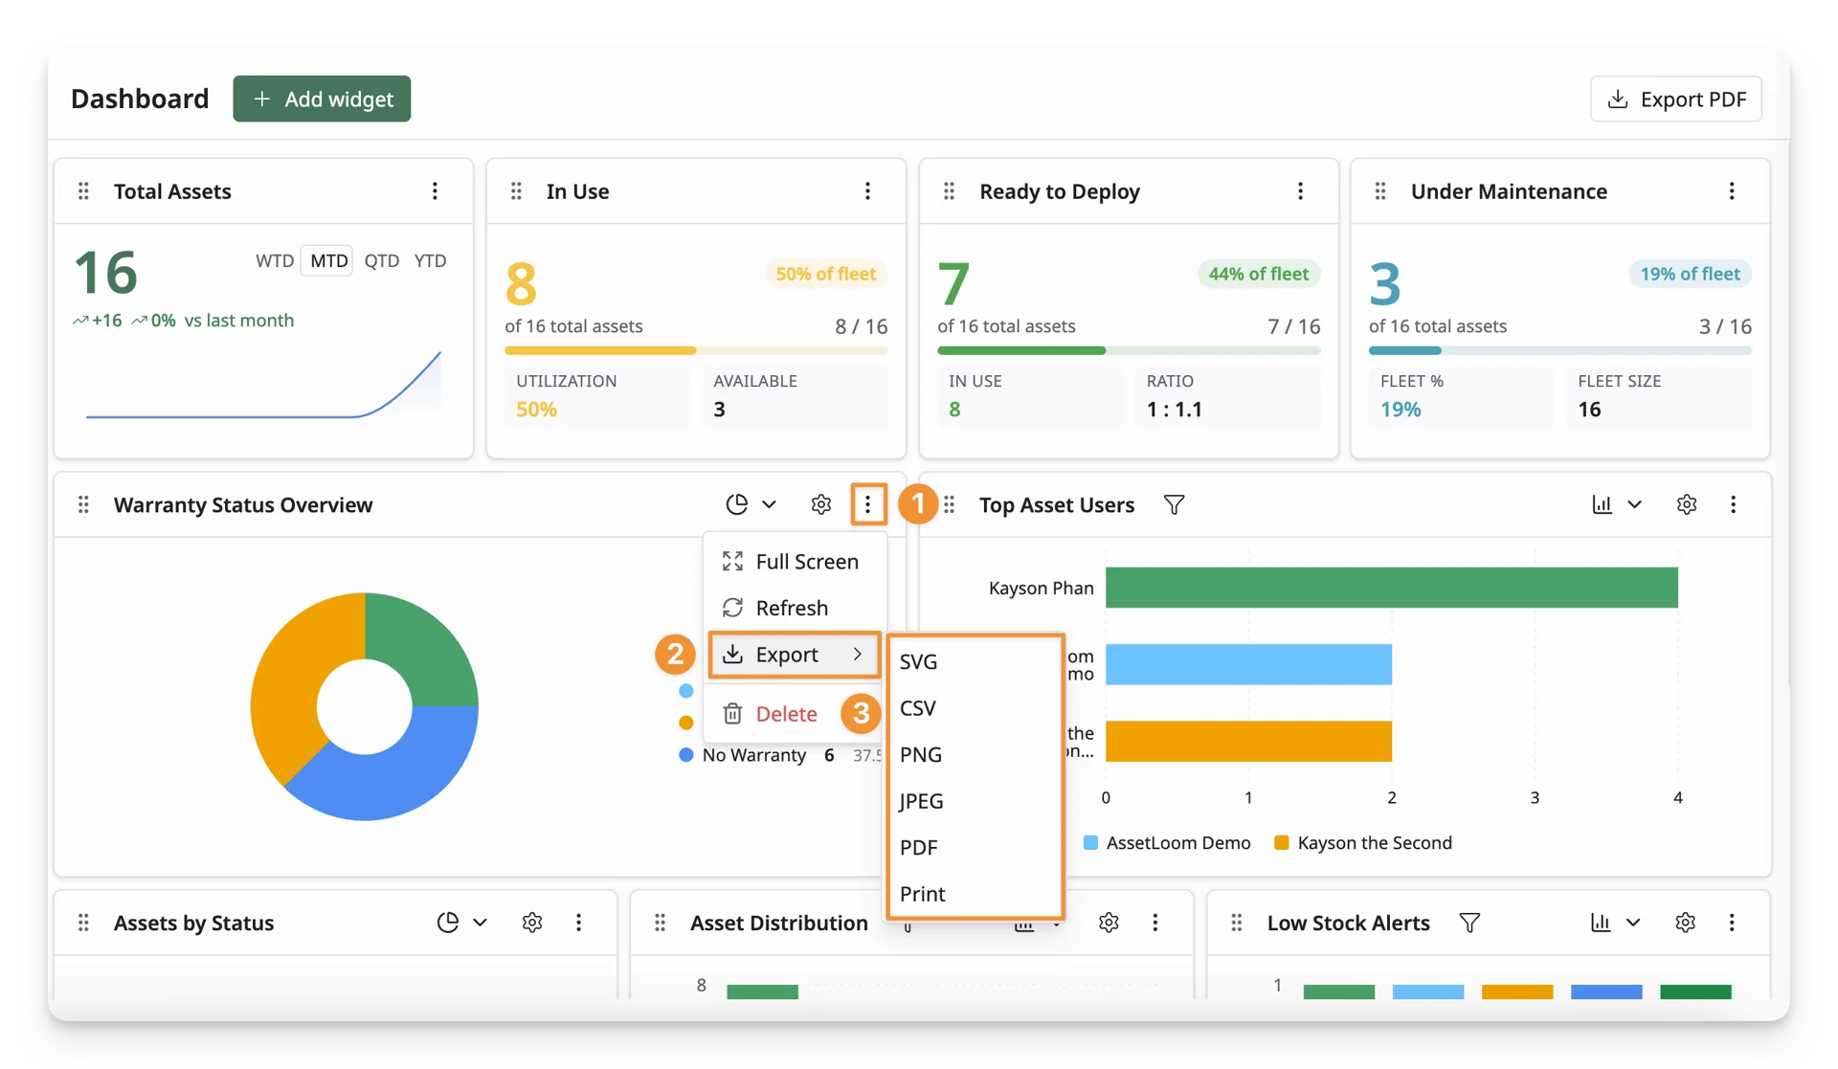Open Warranty Status chart type dropdown
Image resolution: width=1838 pixels, height=1069 pixels.
(751, 504)
